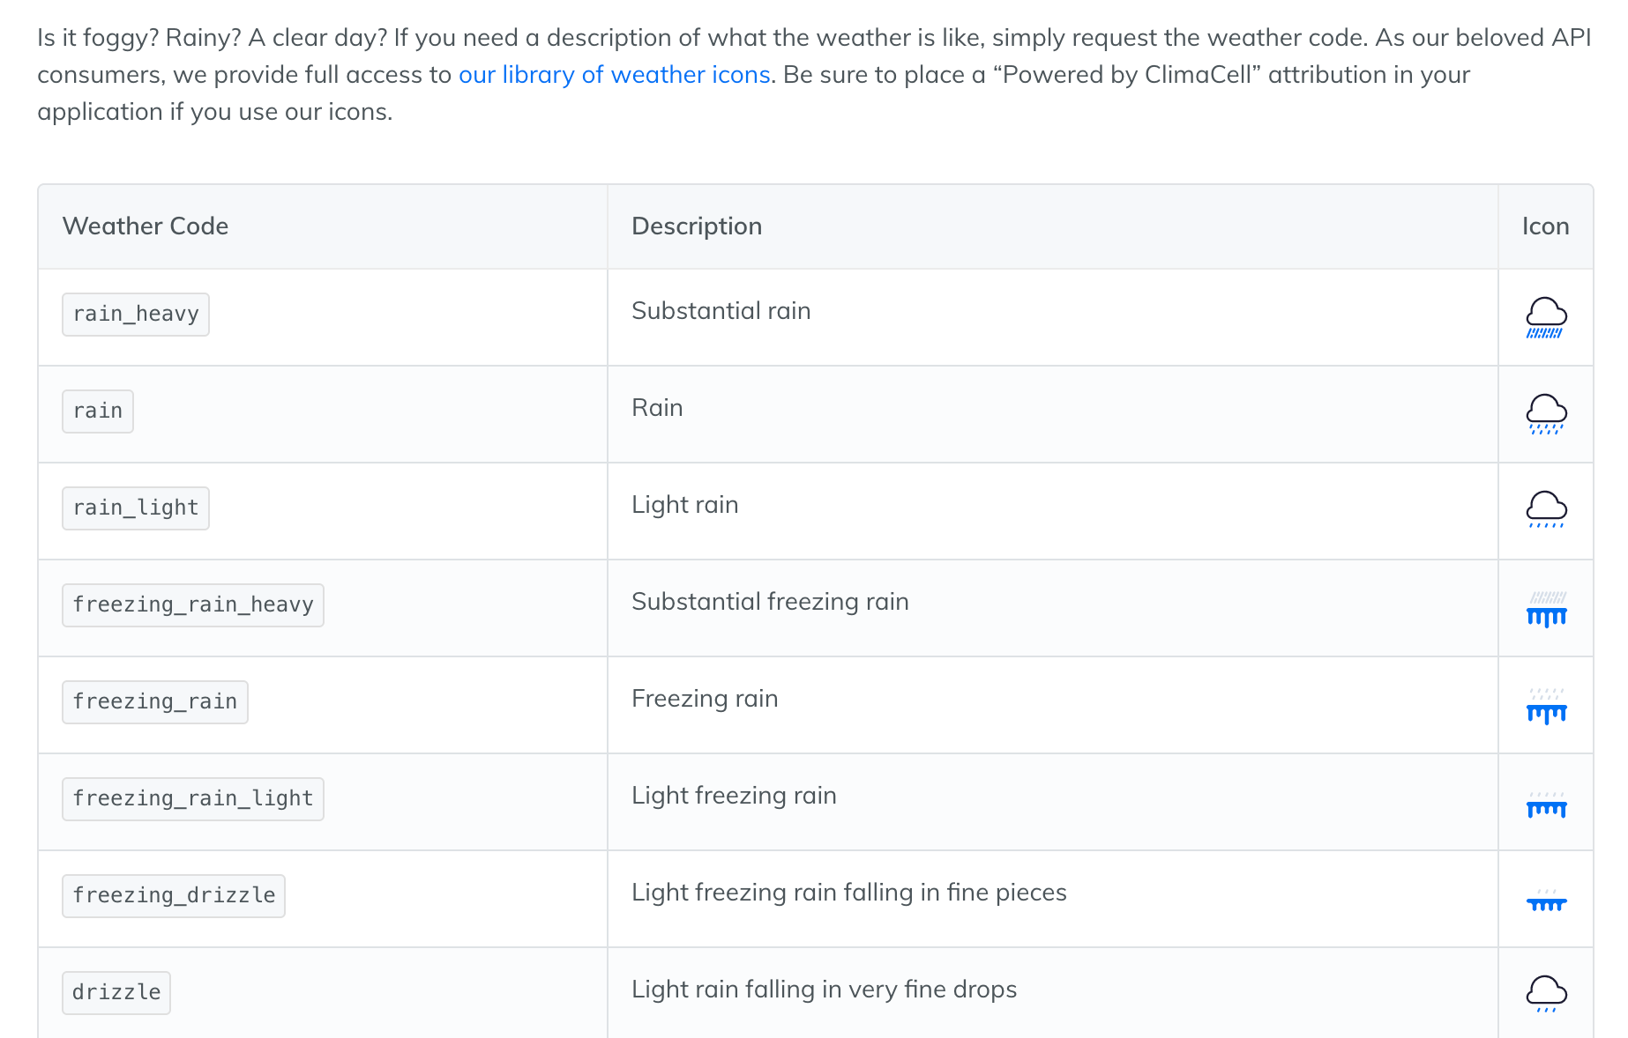The image size is (1628, 1038).
Task: Click the Weather Code column header
Action: pyautogui.click(x=146, y=226)
